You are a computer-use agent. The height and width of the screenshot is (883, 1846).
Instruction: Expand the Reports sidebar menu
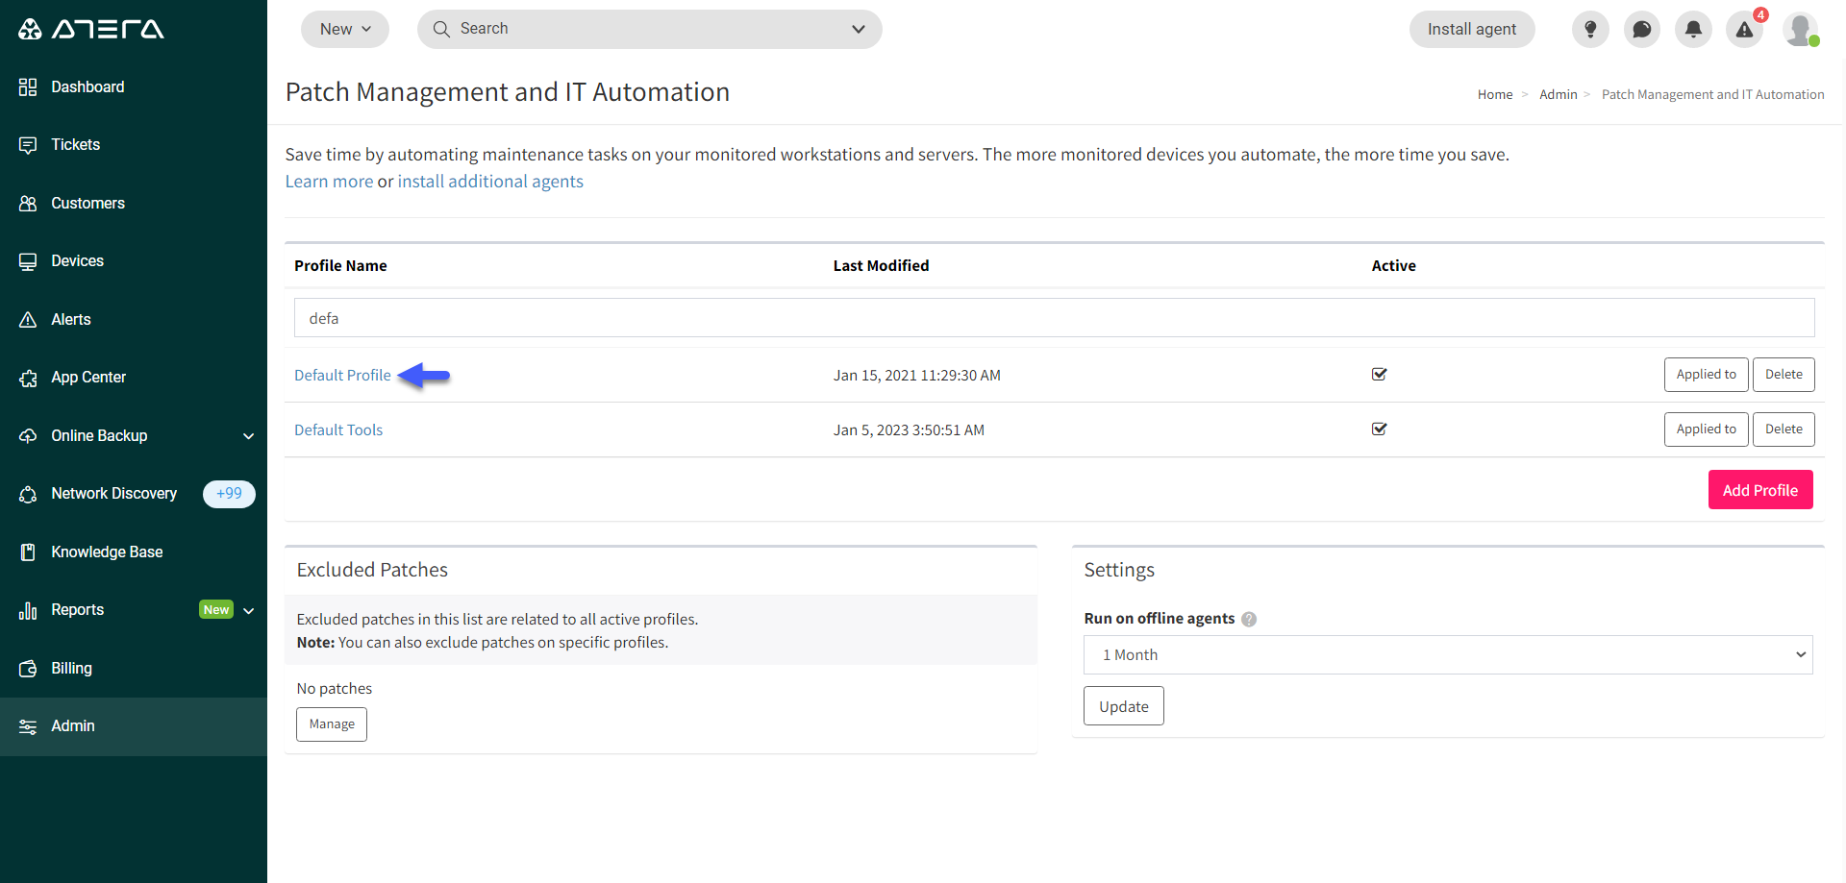[x=248, y=610]
